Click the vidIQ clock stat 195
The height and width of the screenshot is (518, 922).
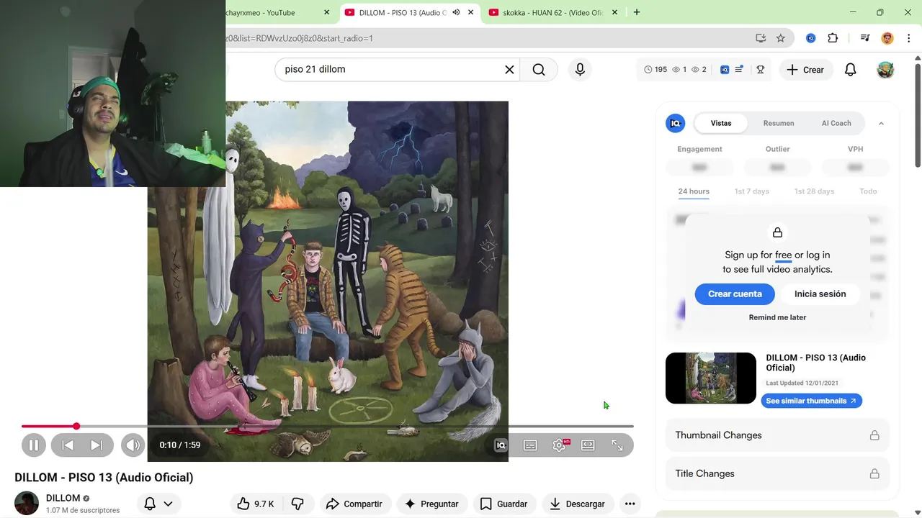655,70
